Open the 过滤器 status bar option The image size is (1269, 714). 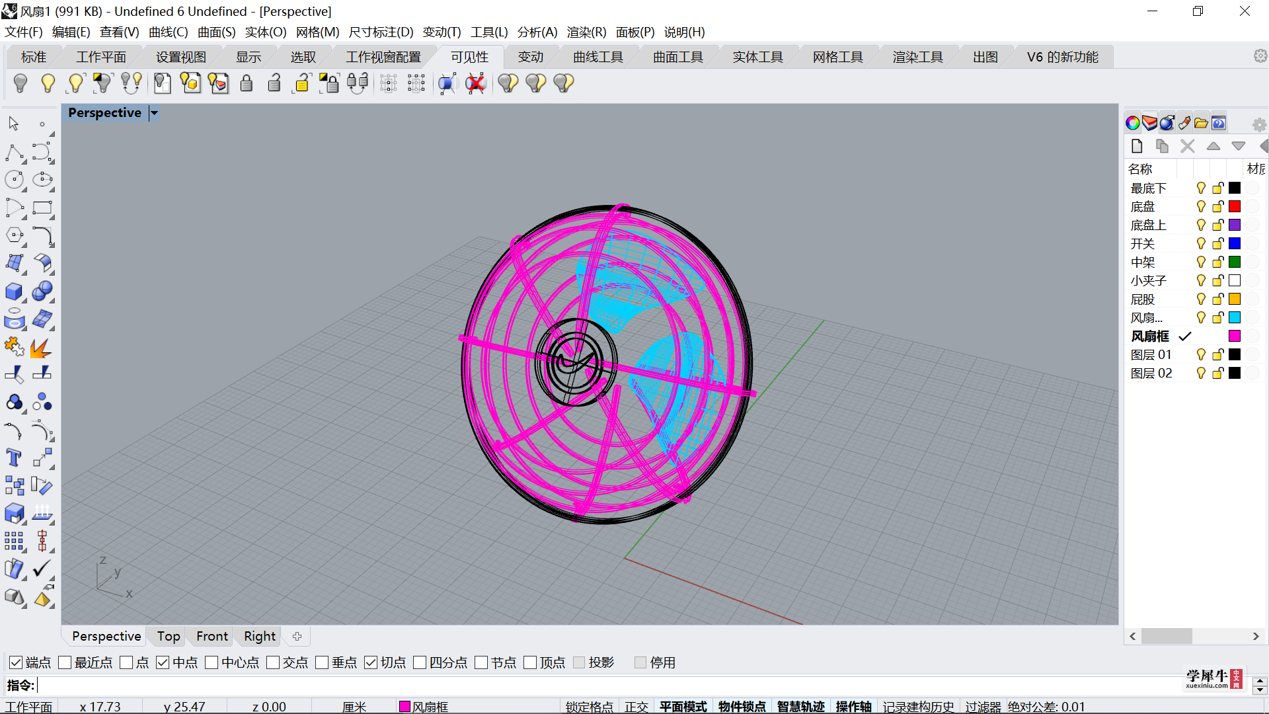(x=983, y=707)
